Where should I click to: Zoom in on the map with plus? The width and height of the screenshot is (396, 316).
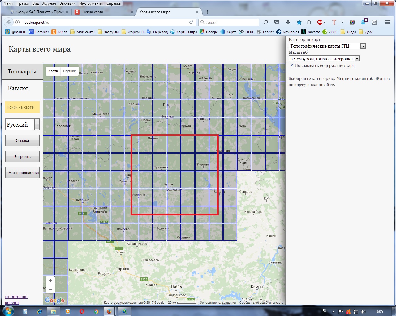(x=50, y=281)
